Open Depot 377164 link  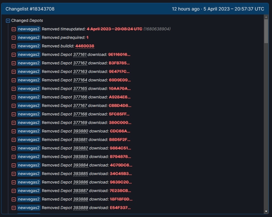(x=80, y=80)
